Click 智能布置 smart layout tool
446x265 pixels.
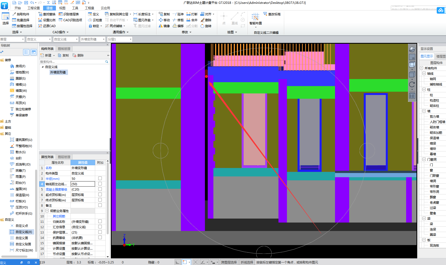tap(256, 20)
